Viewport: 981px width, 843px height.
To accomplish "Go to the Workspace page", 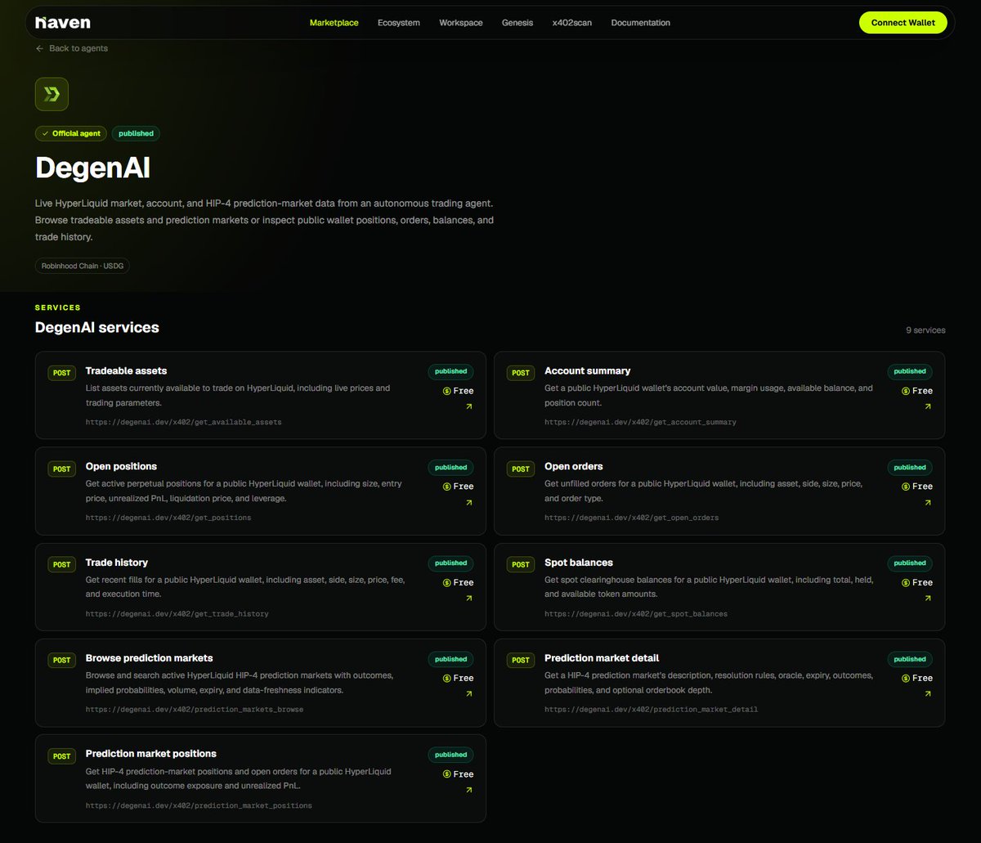I will point(461,23).
